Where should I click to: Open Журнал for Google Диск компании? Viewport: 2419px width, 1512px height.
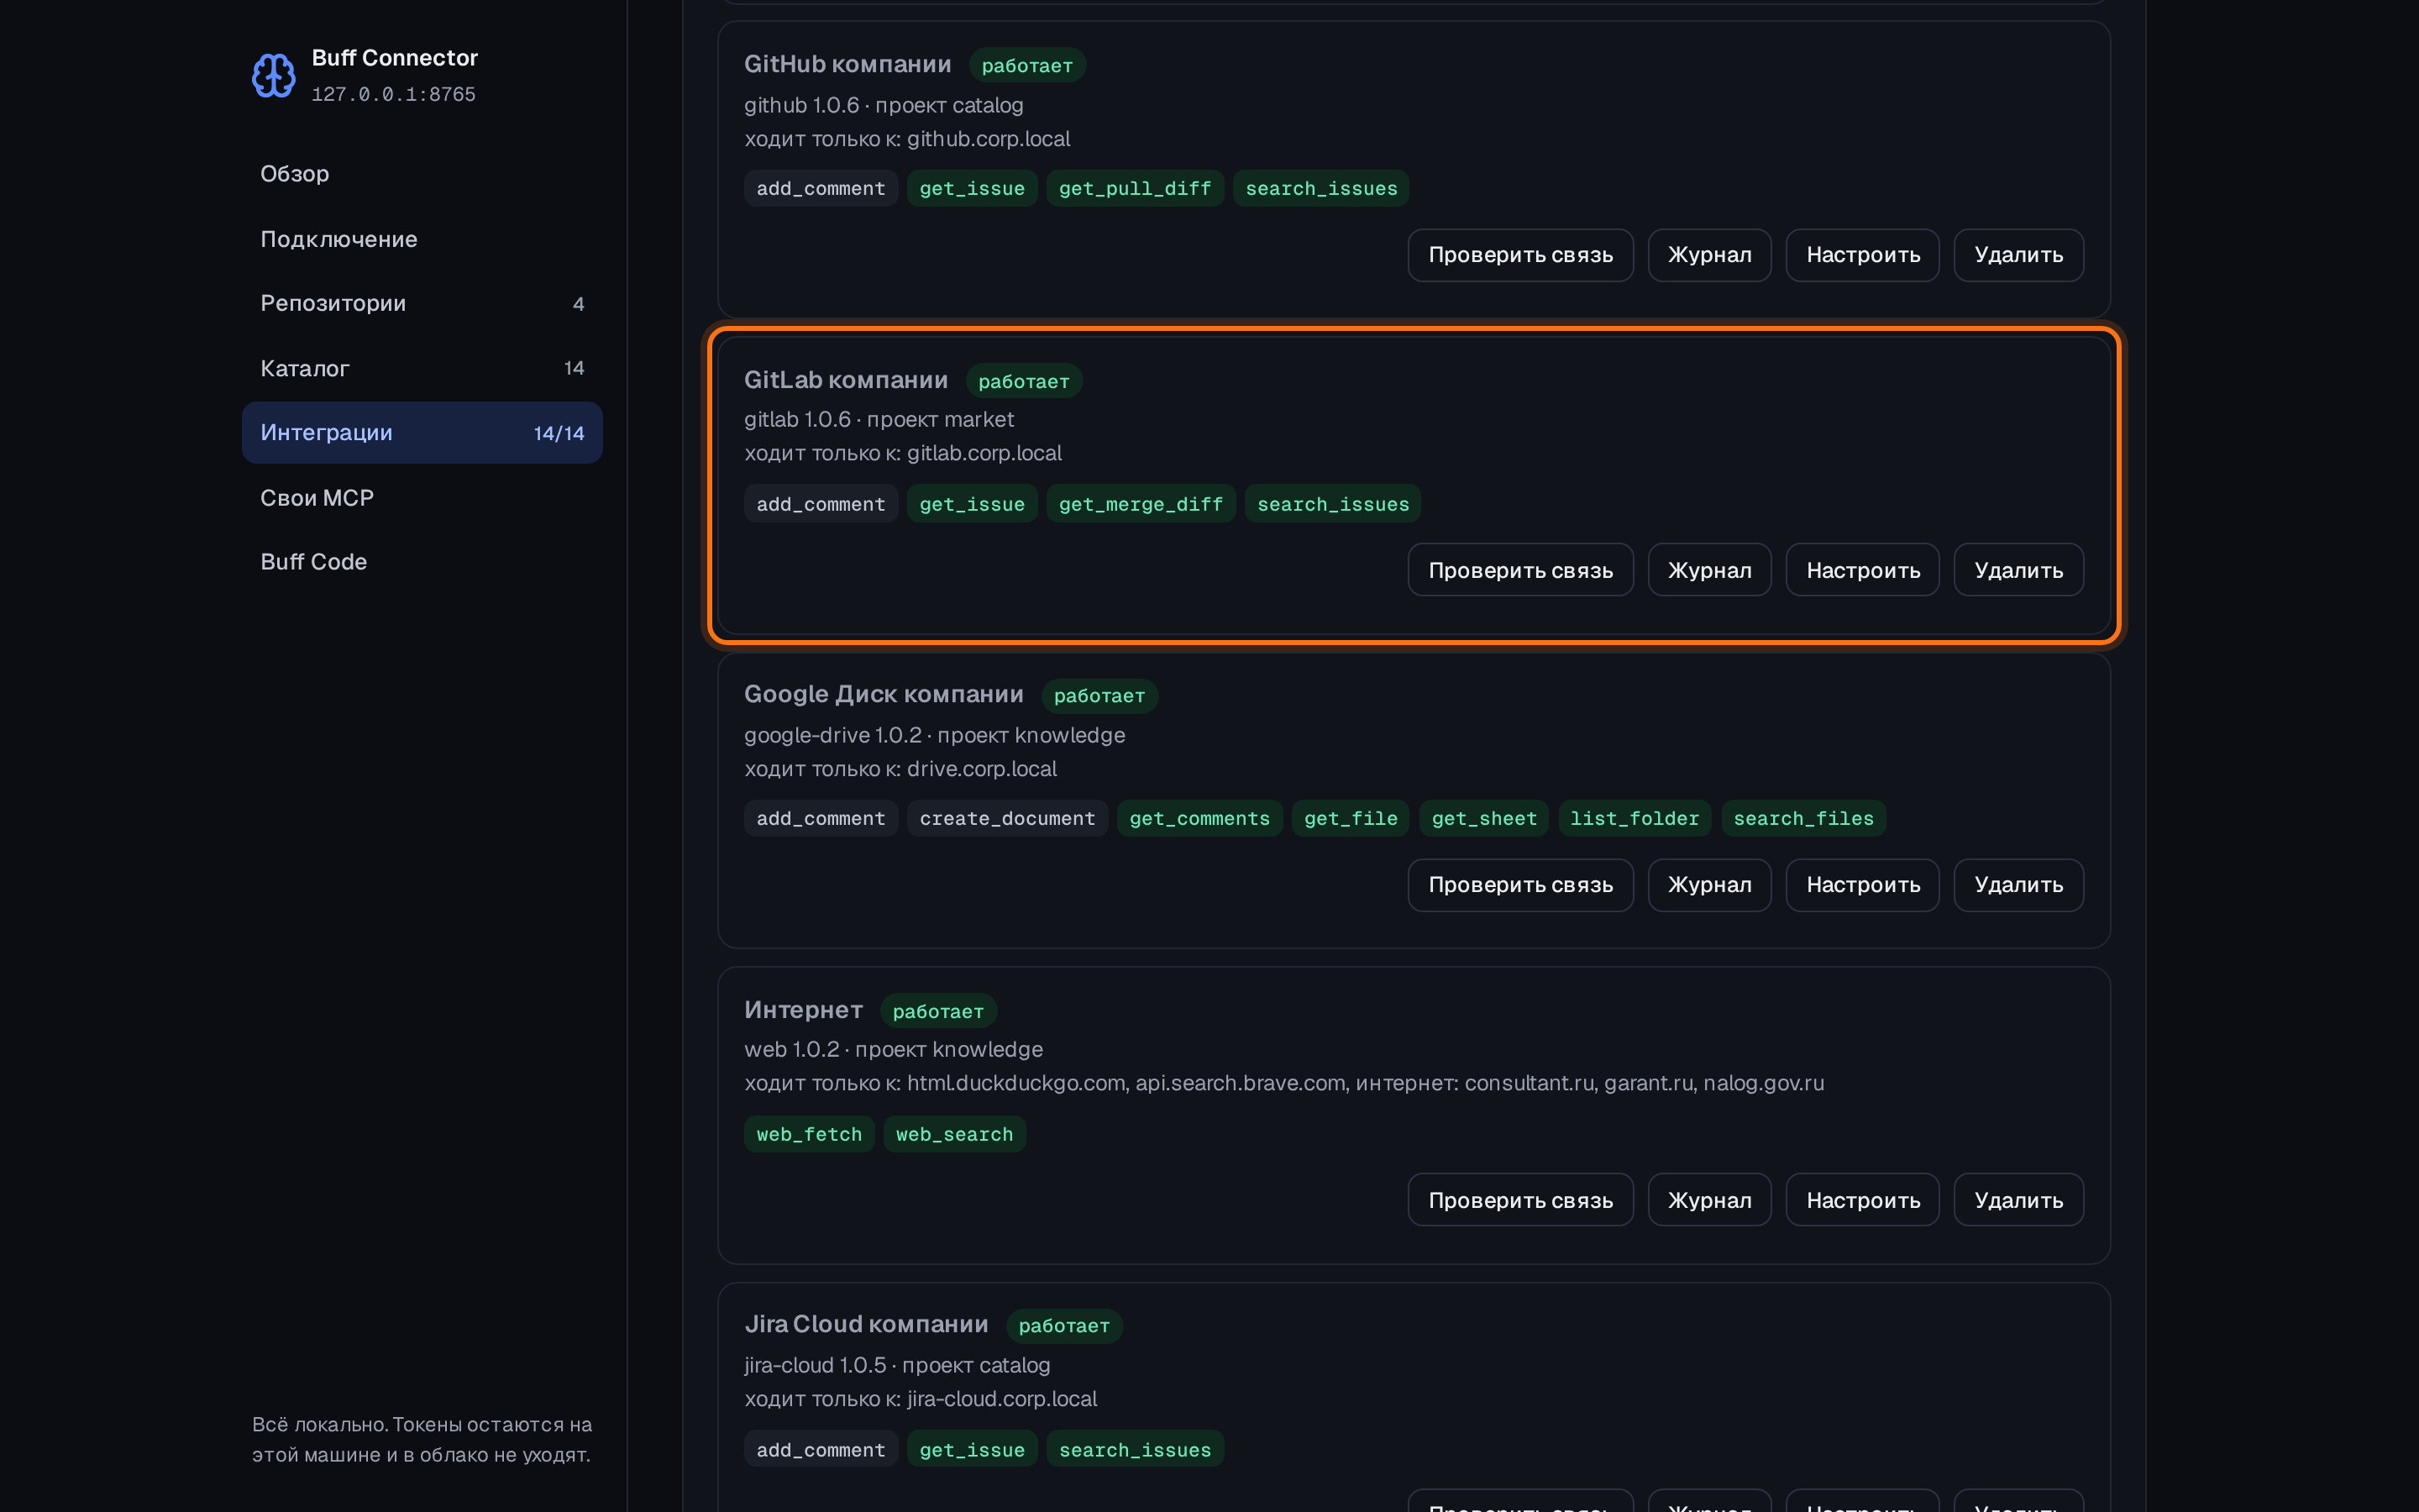coord(1709,885)
